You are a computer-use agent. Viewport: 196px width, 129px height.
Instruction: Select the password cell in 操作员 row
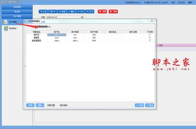point(75,35)
